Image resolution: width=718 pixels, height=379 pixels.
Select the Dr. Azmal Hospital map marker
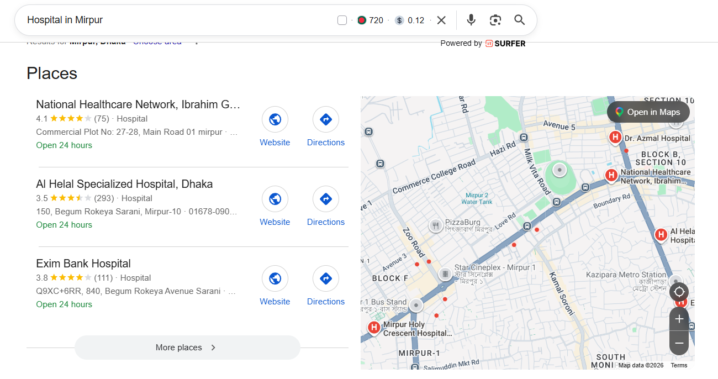pos(615,137)
